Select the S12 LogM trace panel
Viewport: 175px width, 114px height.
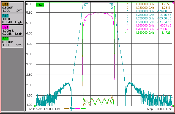[x=12, y=19]
